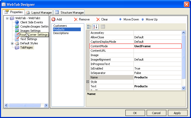Image resolution: width=191 pixels, height=118 pixels.
Task: Select Customers in the tab list
Action: click(x=60, y=26)
